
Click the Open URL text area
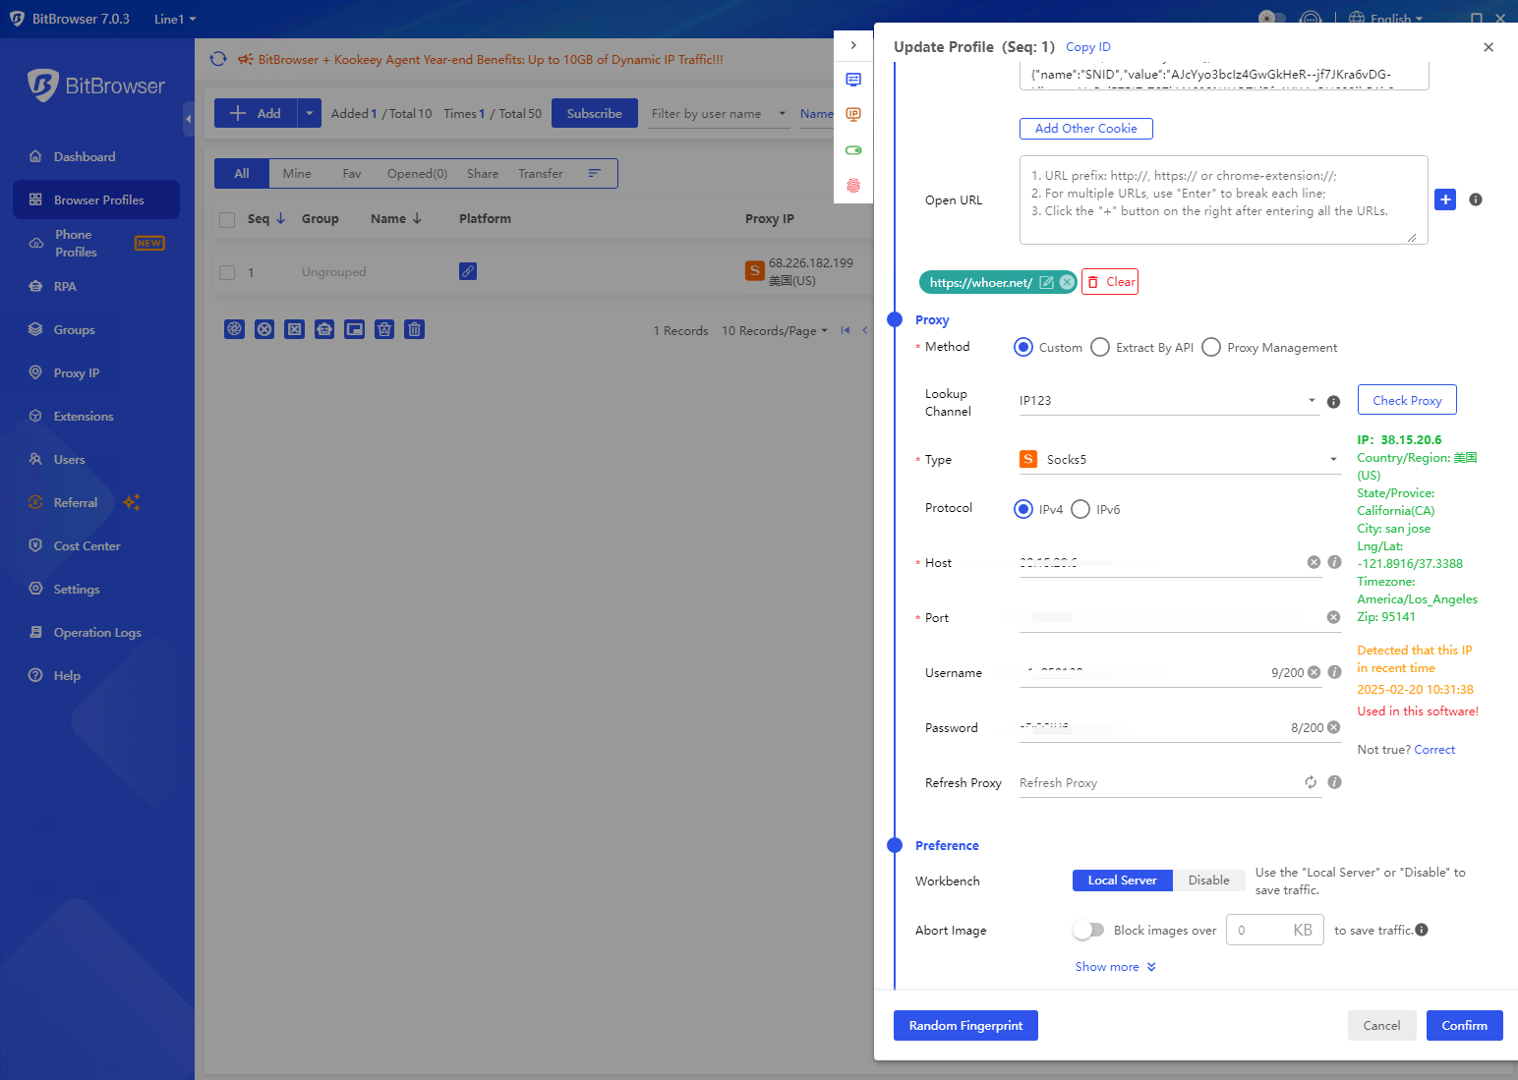pyautogui.click(x=1223, y=199)
